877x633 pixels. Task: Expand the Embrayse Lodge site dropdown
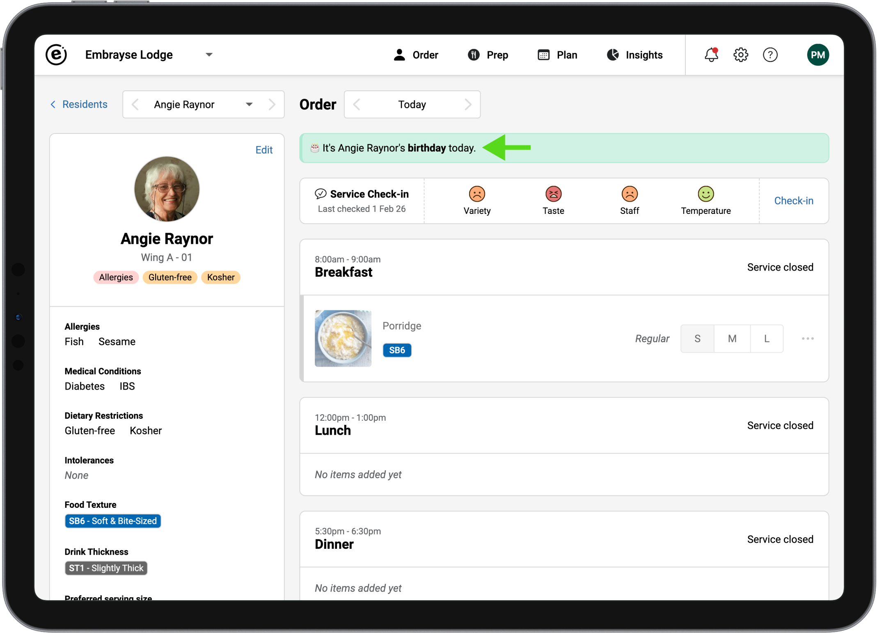point(209,55)
